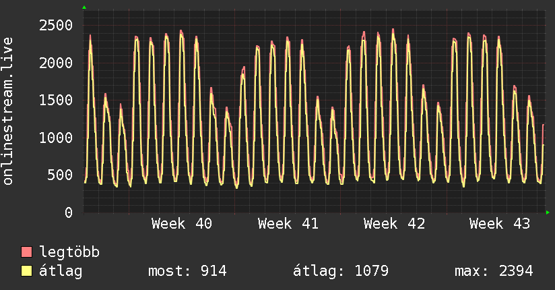Click the Week 40 axis label
This screenshot has width=555, height=290.
coord(182,224)
